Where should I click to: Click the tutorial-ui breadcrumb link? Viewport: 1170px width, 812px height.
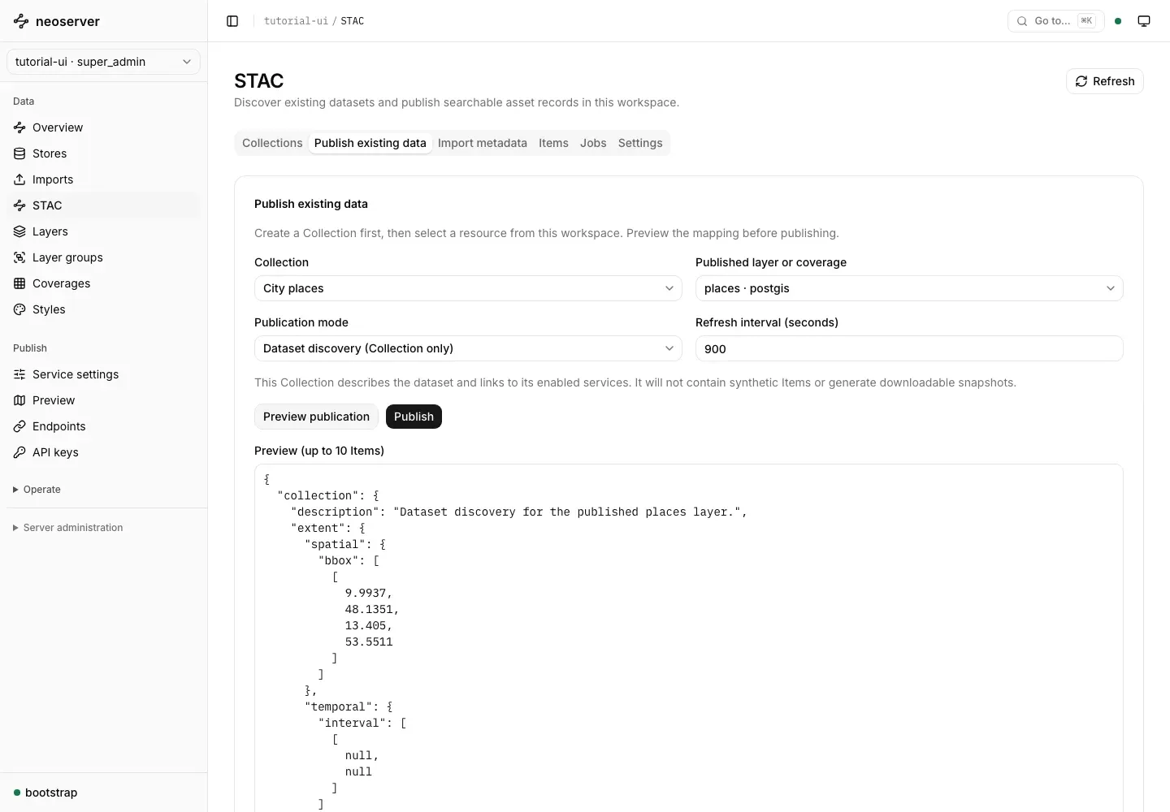[x=296, y=21]
